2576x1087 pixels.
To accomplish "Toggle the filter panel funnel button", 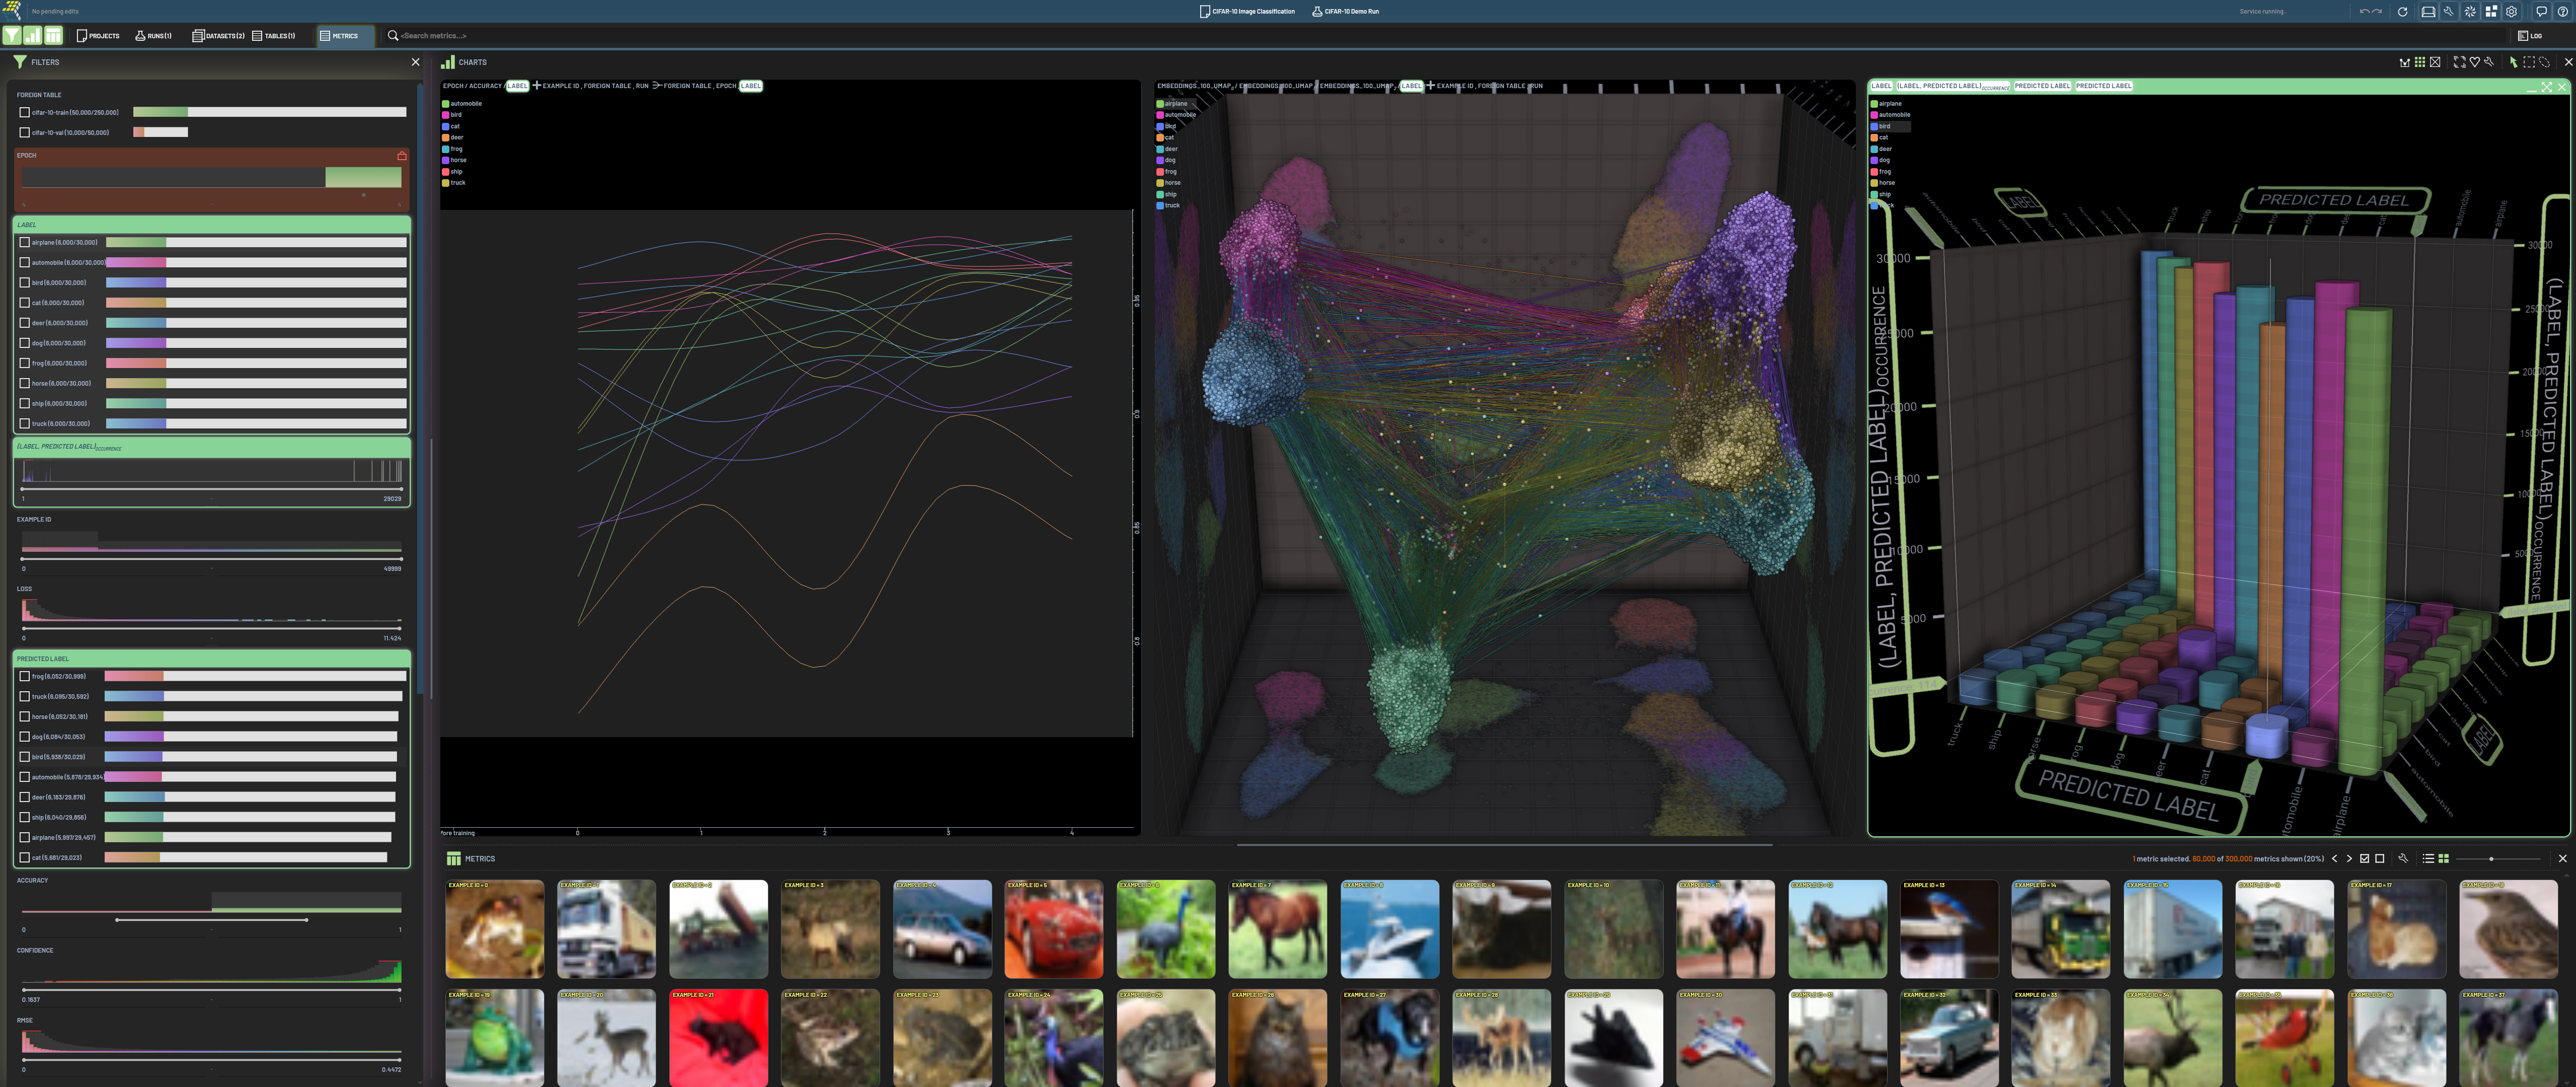I will coord(11,36).
